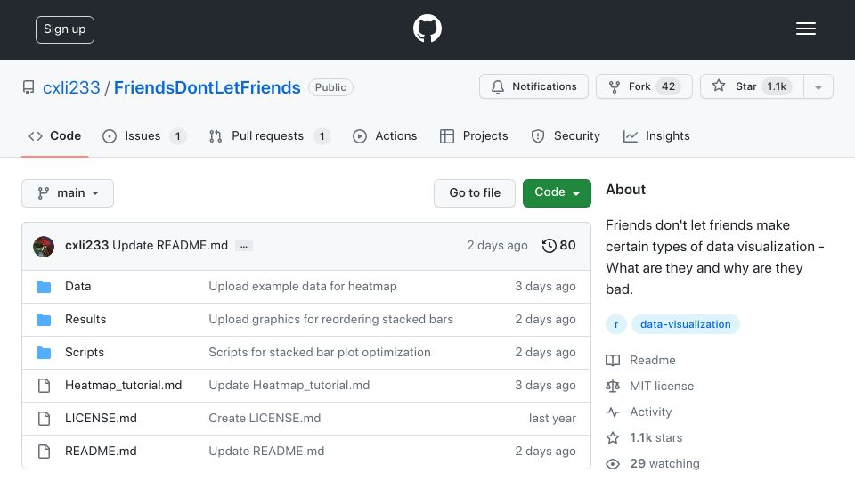Image resolution: width=855 pixels, height=481 pixels.
Task: Click the Scripts folder icon
Action: (44, 353)
